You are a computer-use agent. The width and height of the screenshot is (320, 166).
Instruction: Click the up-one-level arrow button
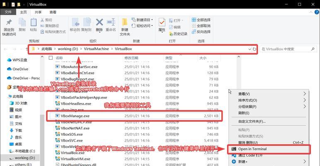pos(27,49)
